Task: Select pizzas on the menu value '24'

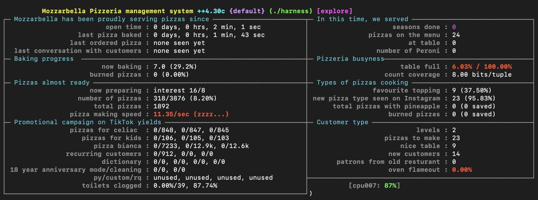Action: (456, 35)
